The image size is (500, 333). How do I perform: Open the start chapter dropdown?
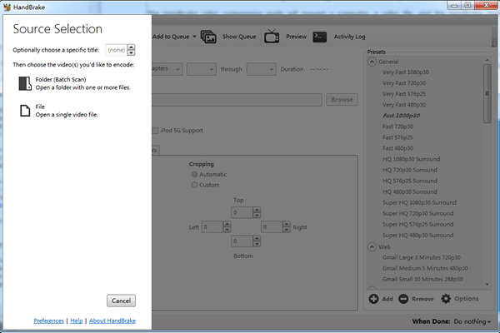(x=202, y=69)
